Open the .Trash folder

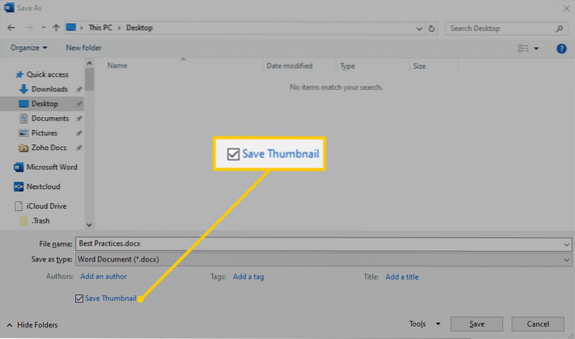tap(35, 220)
